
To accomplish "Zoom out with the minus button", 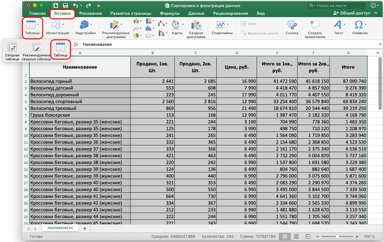I will click(317, 237).
